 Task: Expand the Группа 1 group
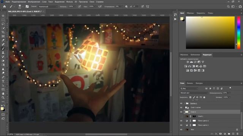click(x=185, y=103)
